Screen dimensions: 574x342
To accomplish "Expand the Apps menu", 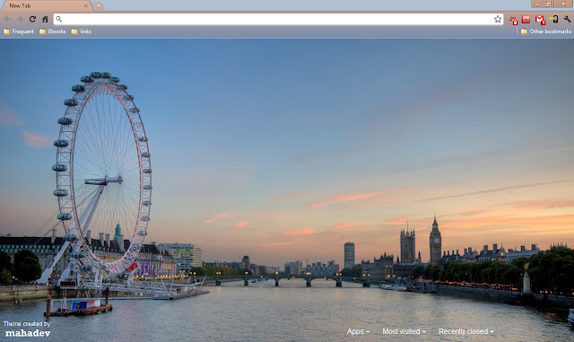I will pyautogui.click(x=358, y=331).
